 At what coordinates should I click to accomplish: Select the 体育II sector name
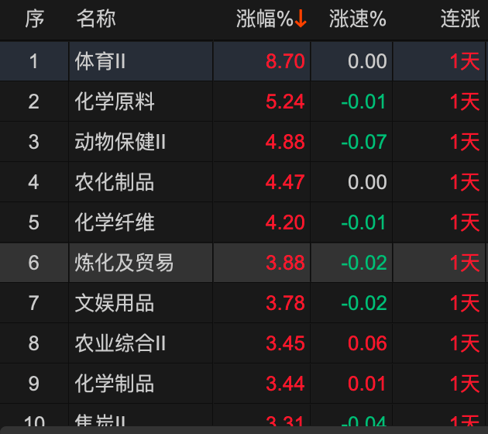click(101, 61)
